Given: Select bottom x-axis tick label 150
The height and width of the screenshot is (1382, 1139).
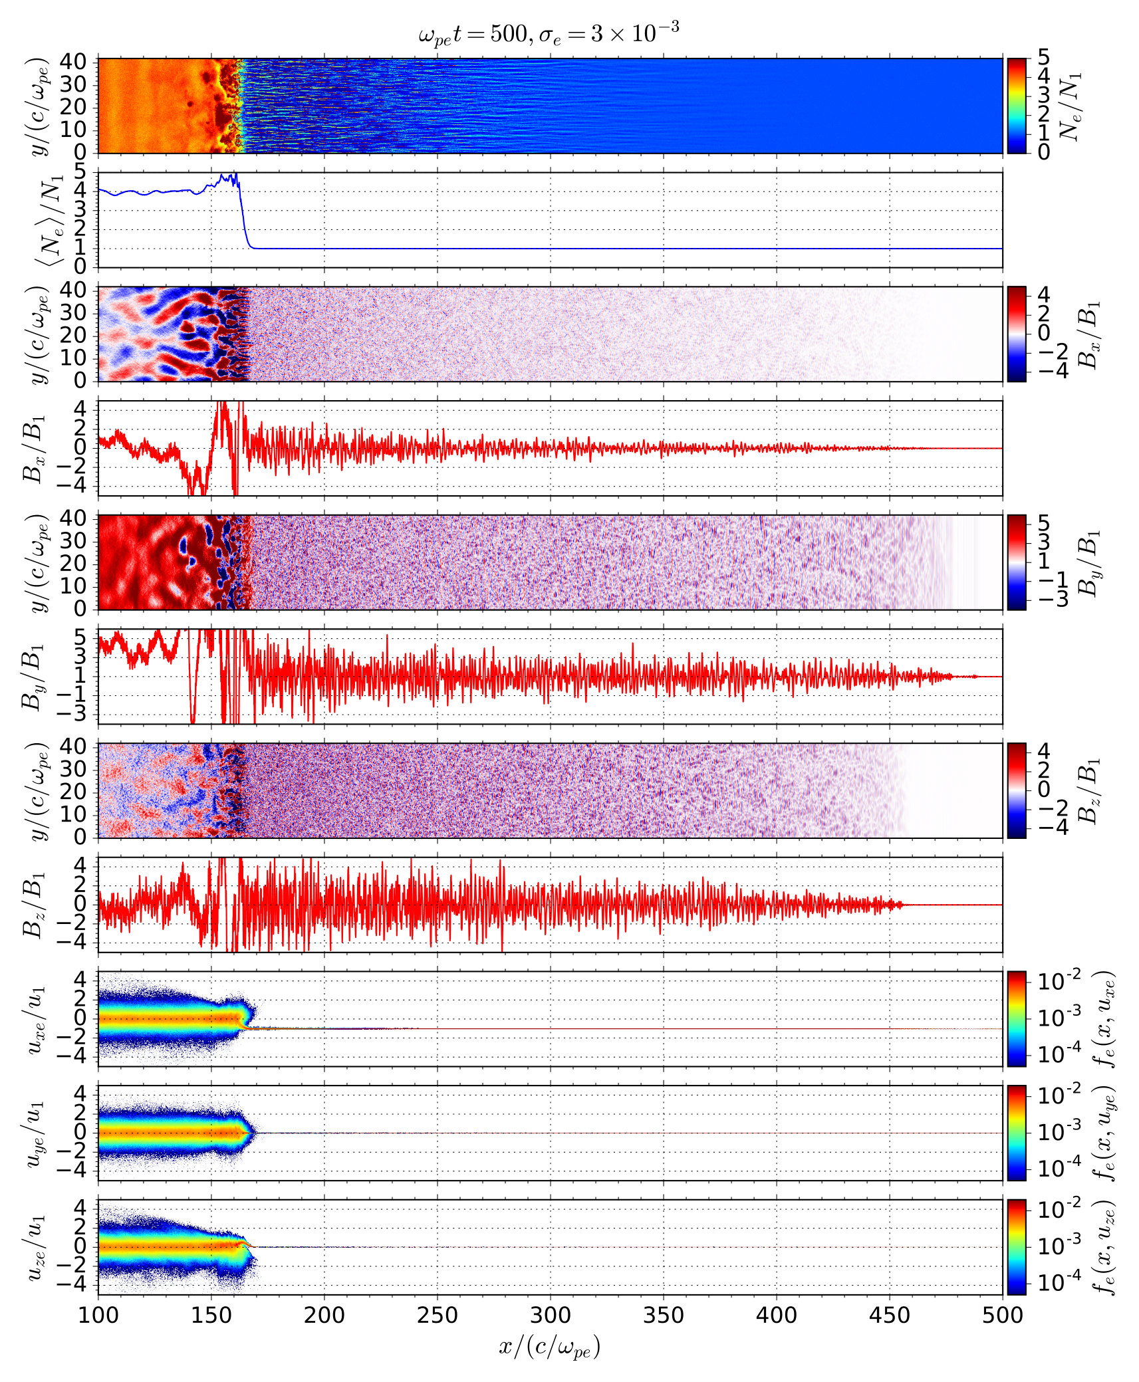Looking at the screenshot, I should 211,1314.
